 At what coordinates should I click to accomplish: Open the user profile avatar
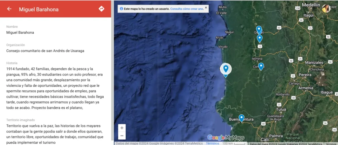[326, 9]
